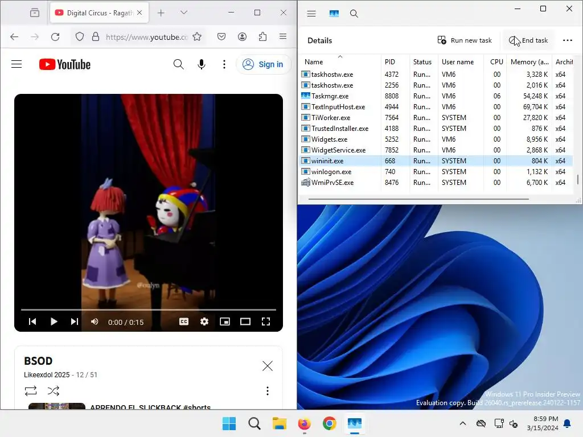Enter full screen video mode
This screenshot has width=583, height=437.
coord(265,321)
